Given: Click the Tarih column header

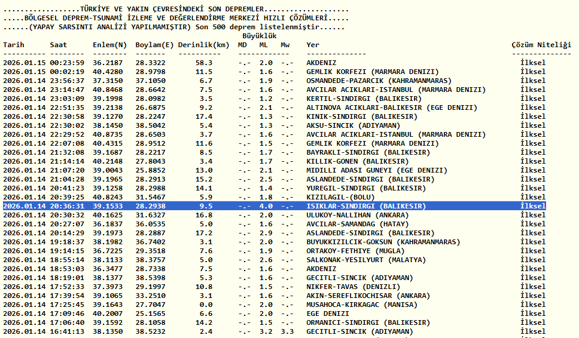Looking at the screenshot, I should [14, 45].
